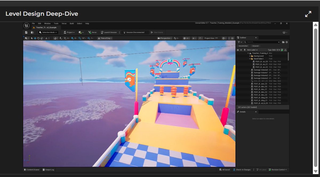
Task: Click the star favorites column header icon
Action: tap(241, 50)
